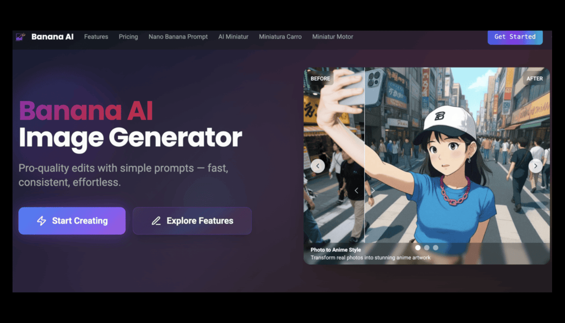Select the lightning bolt icon on Start Creating
This screenshot has width=565, height=323.
42,221
